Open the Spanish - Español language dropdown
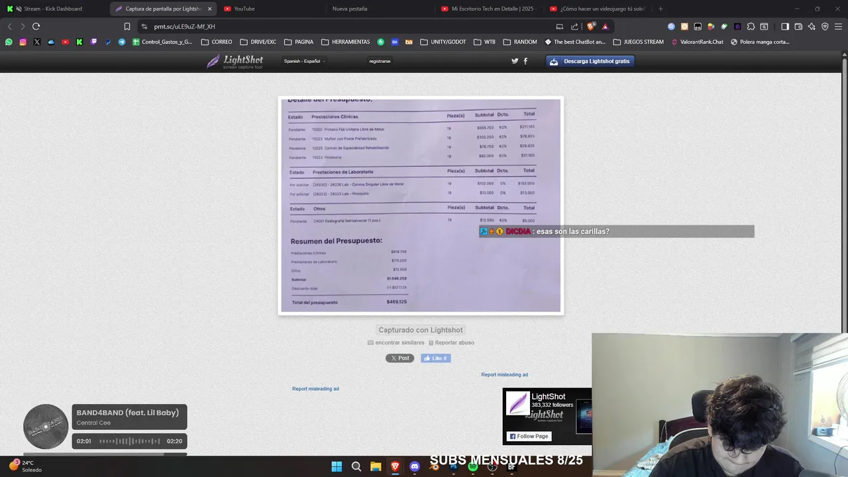The height and width of the screenshot is (477, 848). point(304,61)
